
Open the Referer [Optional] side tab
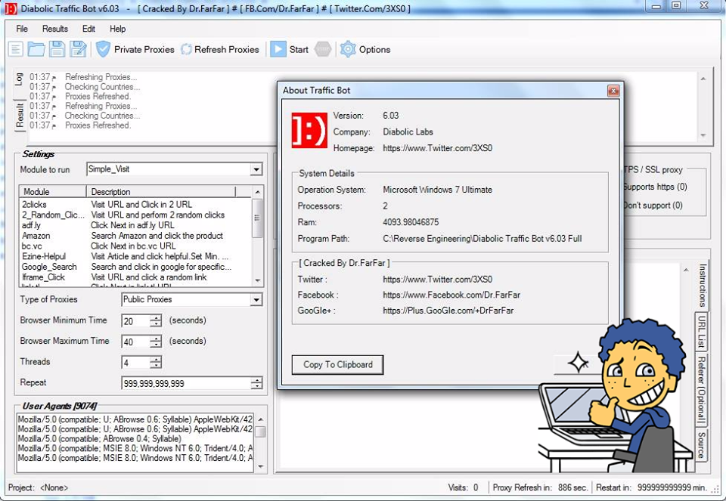click(702, 390)
